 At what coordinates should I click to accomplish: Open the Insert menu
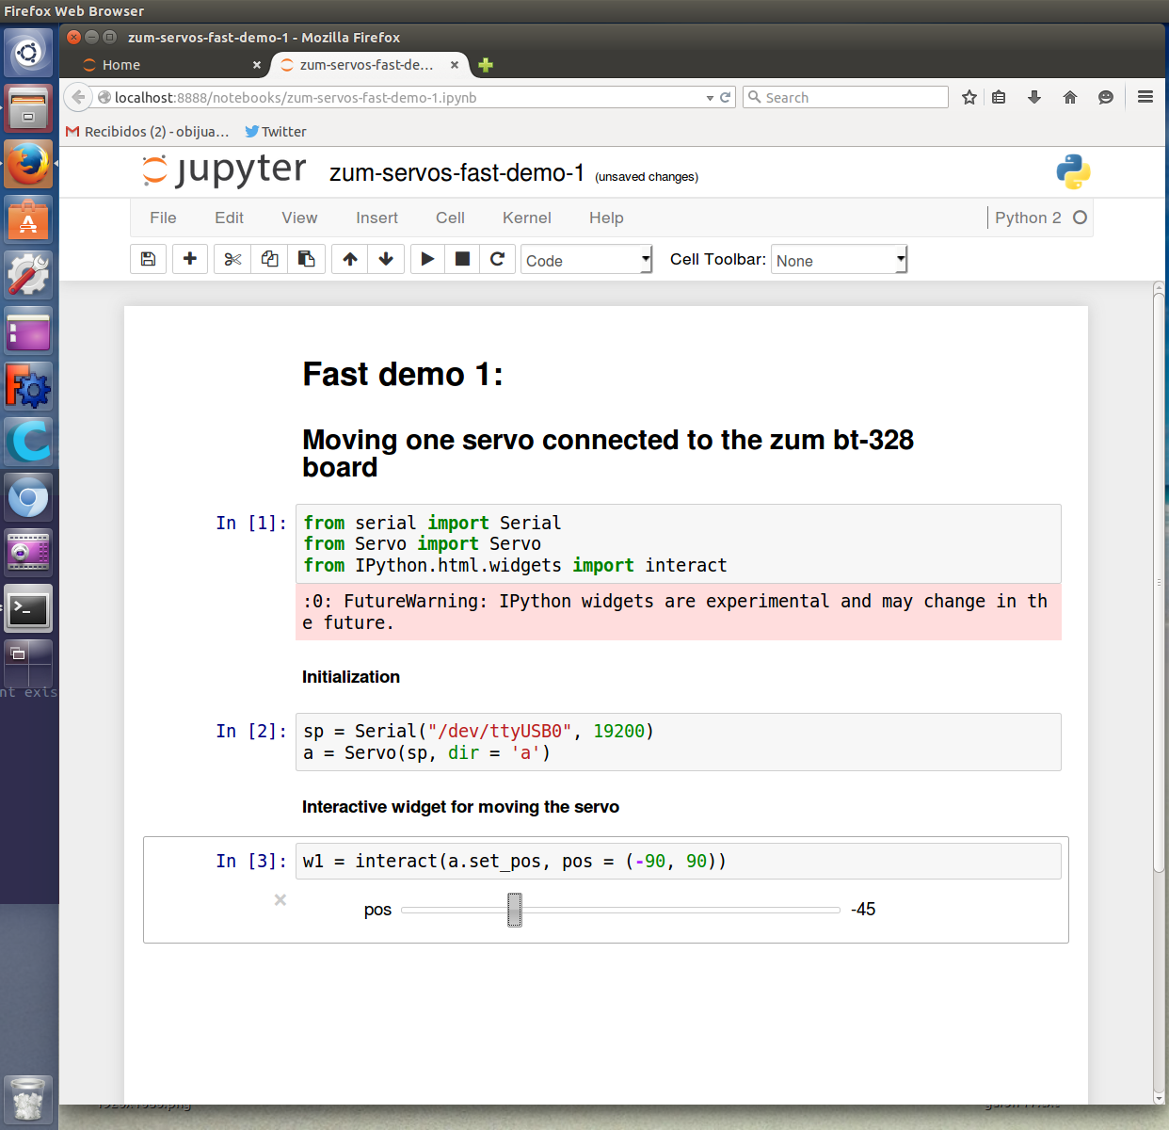(x=376, y=218)
